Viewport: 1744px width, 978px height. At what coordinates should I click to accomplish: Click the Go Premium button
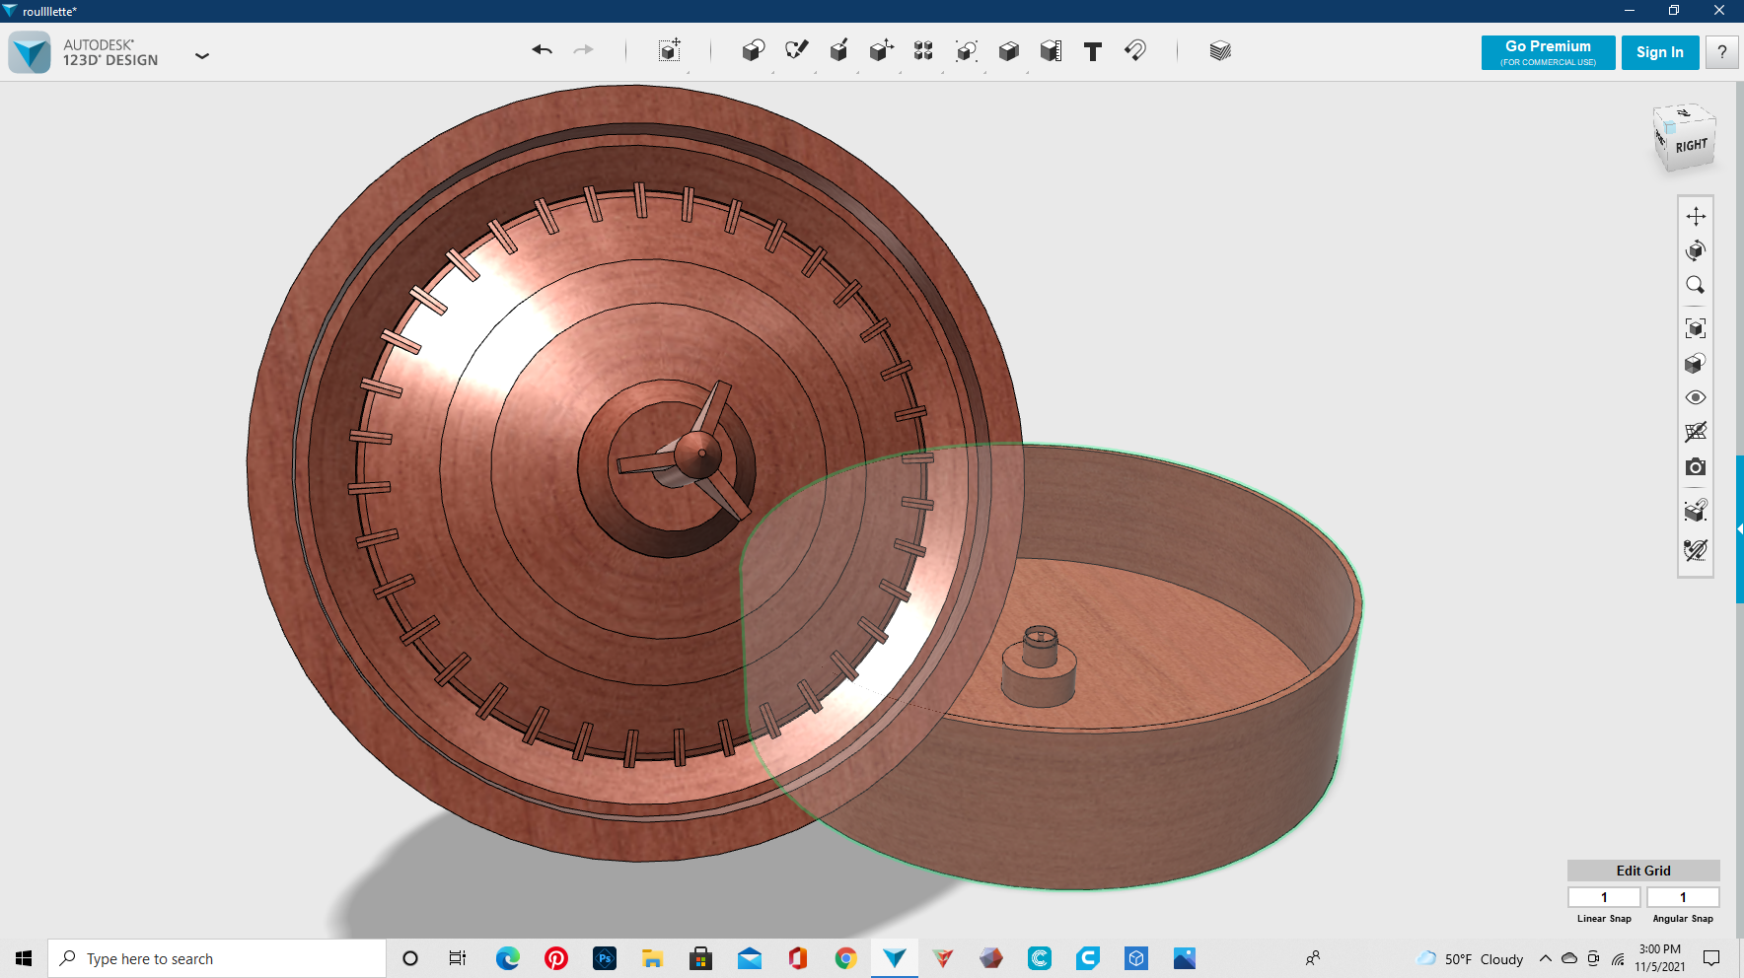coord(1548,52)
